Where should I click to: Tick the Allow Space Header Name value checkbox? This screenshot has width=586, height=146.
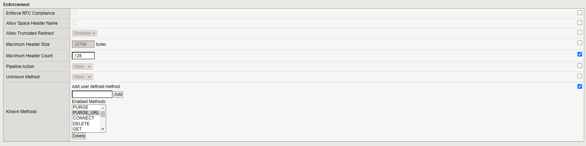(x=74, y=23)
